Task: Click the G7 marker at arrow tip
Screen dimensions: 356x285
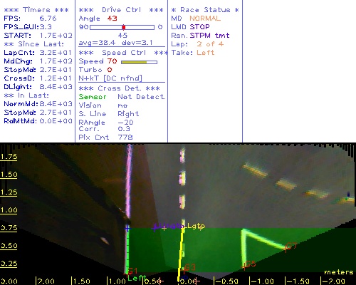Action: click(290, 247)
